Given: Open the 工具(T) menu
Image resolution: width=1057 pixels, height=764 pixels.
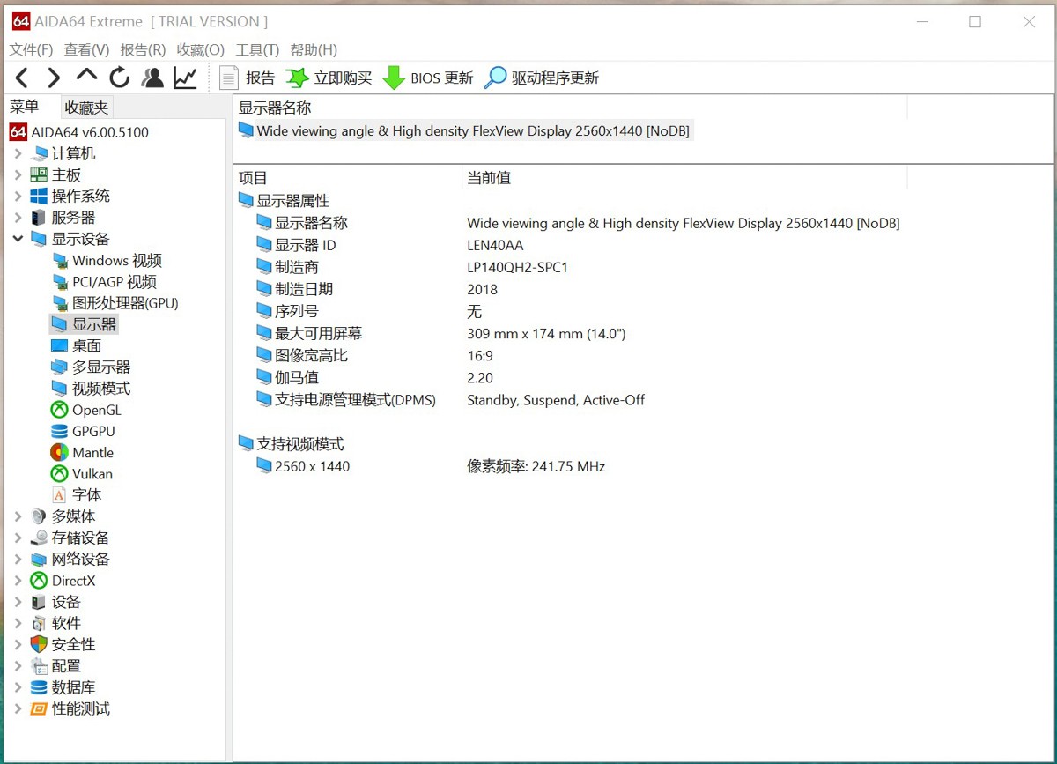Looking at the screenshot, I should click(x=257, y=50).
